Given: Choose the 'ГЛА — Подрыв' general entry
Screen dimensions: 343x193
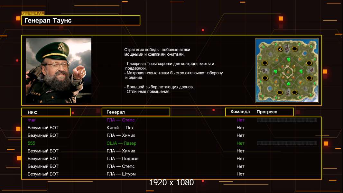Looking at the screenshot, I should [123, 159].
